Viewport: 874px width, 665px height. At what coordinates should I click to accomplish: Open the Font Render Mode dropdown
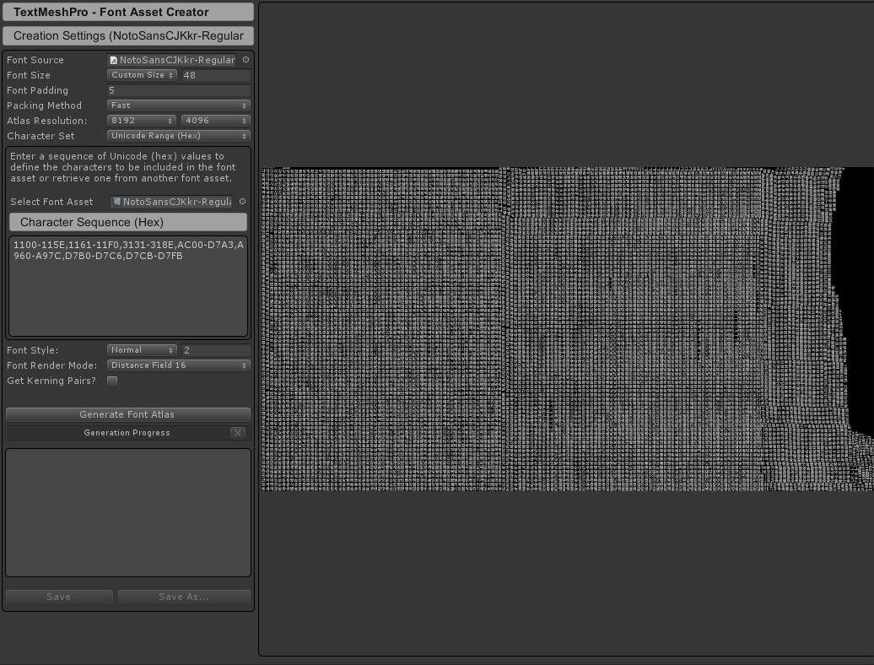178,365
